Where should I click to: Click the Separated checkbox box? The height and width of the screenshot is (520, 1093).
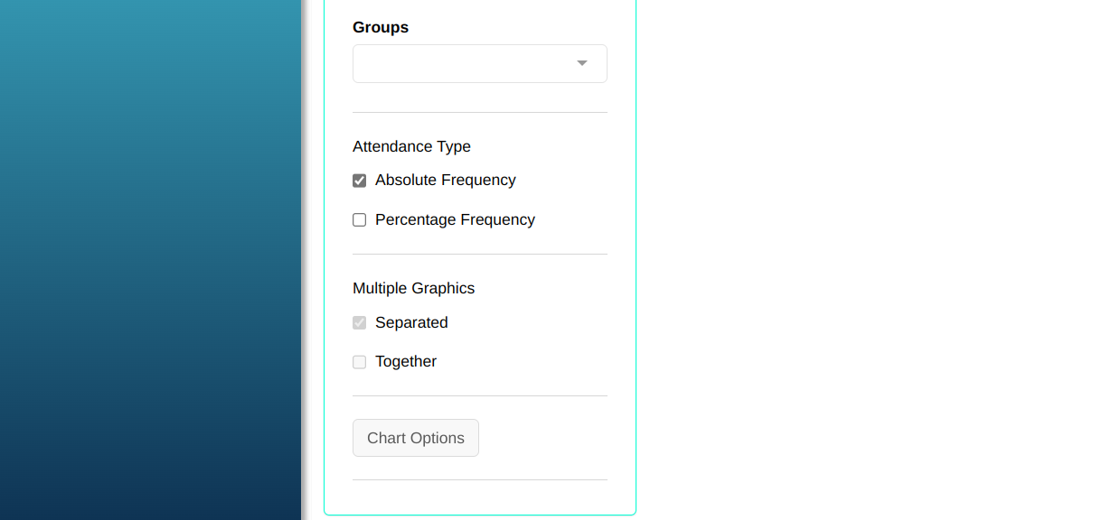click(360, 322)
